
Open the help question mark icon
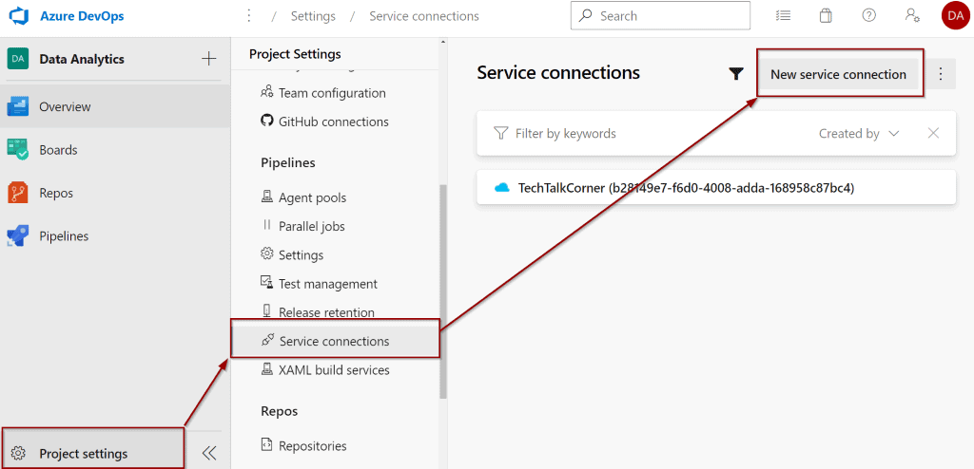(x=869, y=16)
